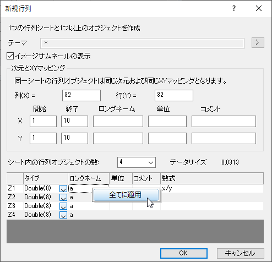Select the Z1 row label
The width and height of the screenshot is (272, 262).
tap(15, 188)
